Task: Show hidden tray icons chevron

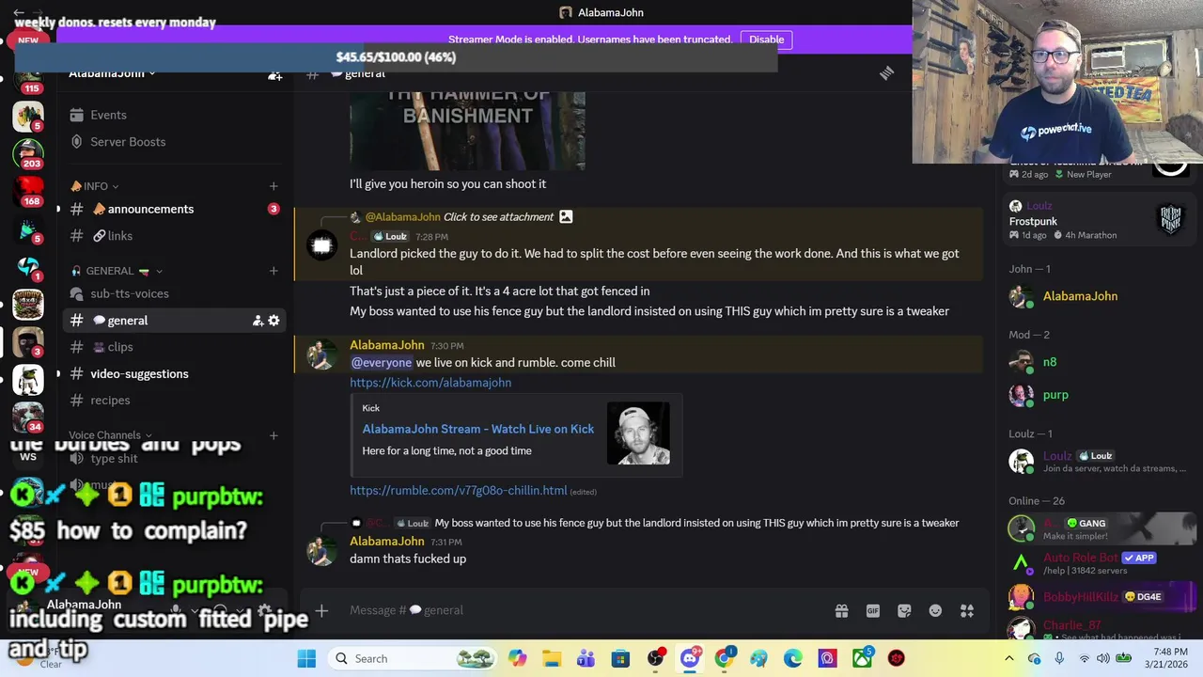Action: click(x=1009, y=658)
